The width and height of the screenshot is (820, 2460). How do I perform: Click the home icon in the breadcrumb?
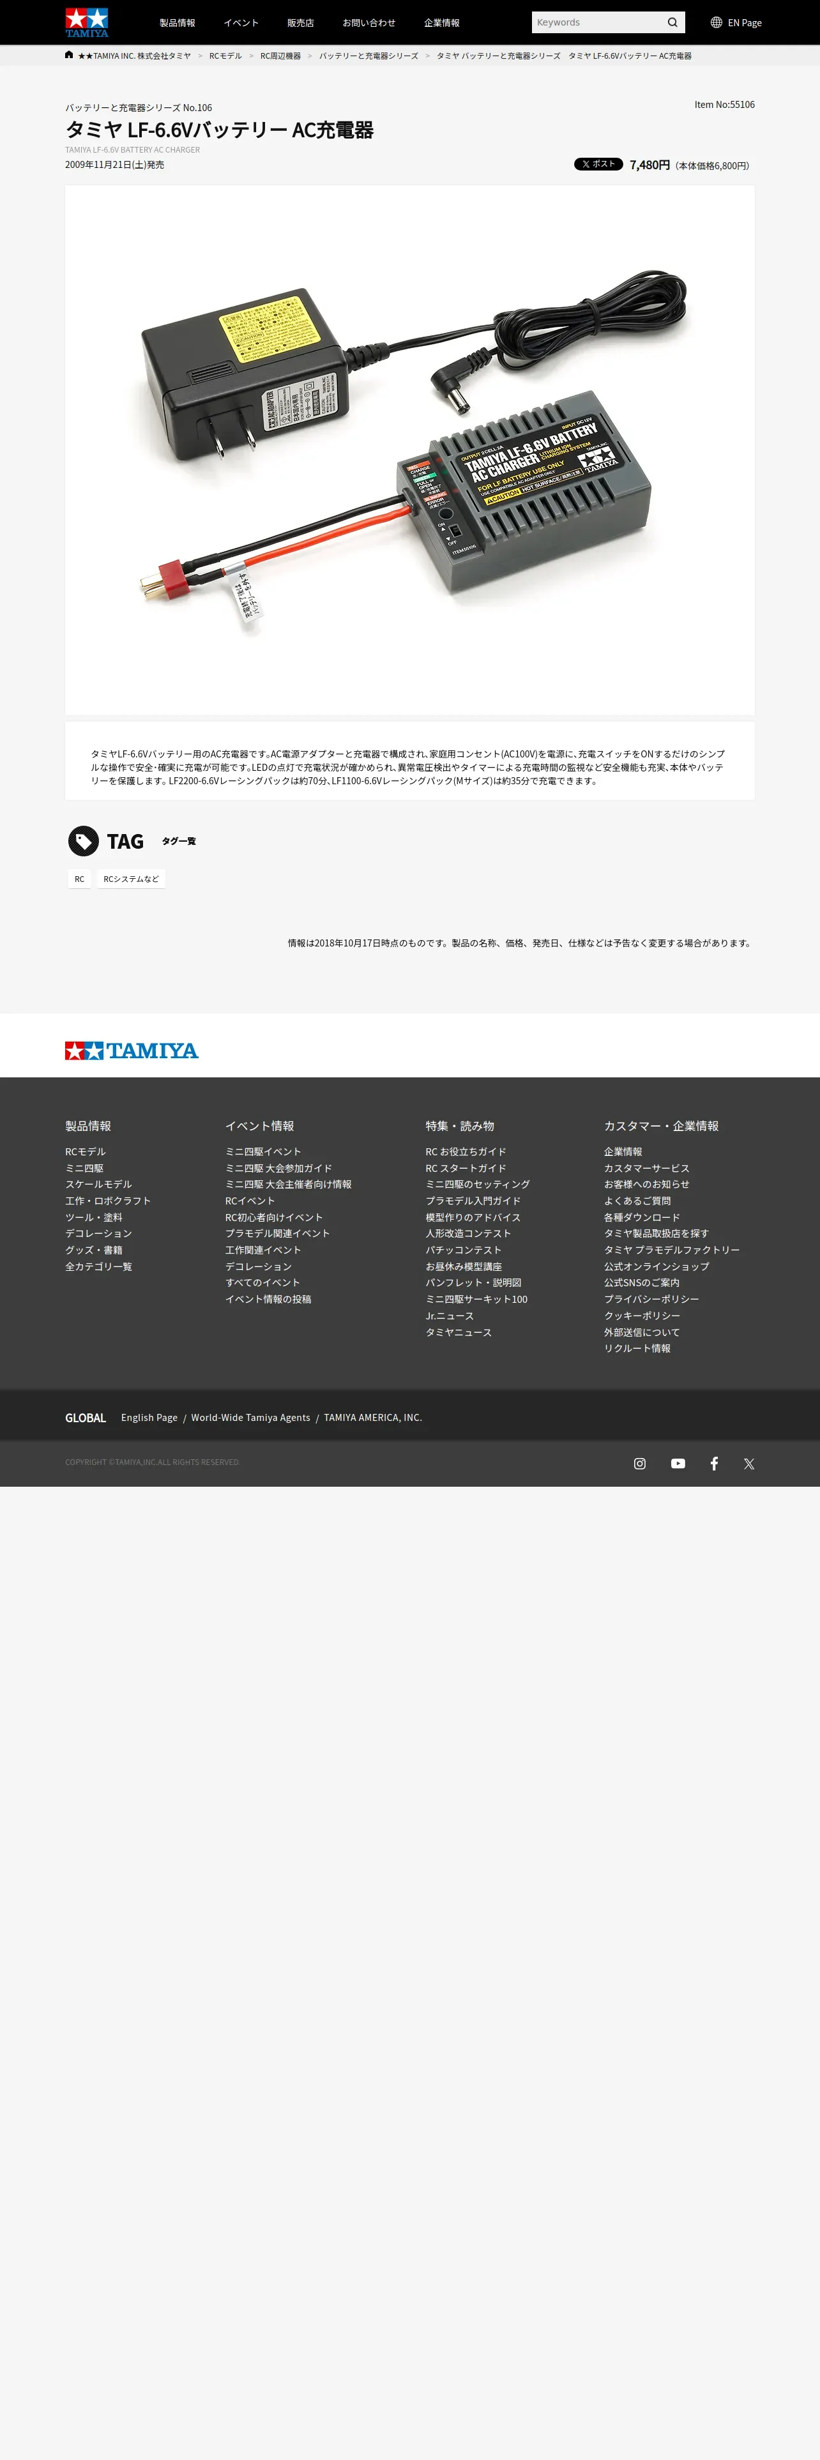[x=69, y=54]
